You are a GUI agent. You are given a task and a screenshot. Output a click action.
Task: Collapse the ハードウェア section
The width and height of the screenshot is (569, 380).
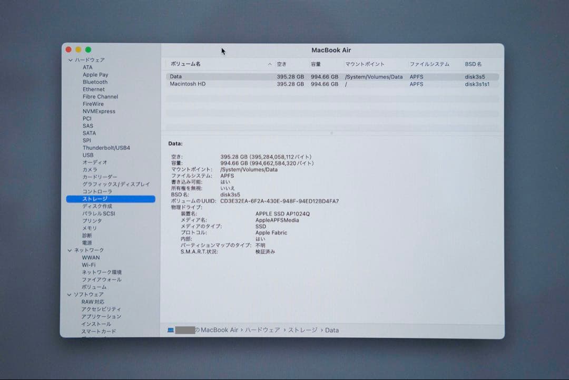pyautogui.click(x=71, y=60)
